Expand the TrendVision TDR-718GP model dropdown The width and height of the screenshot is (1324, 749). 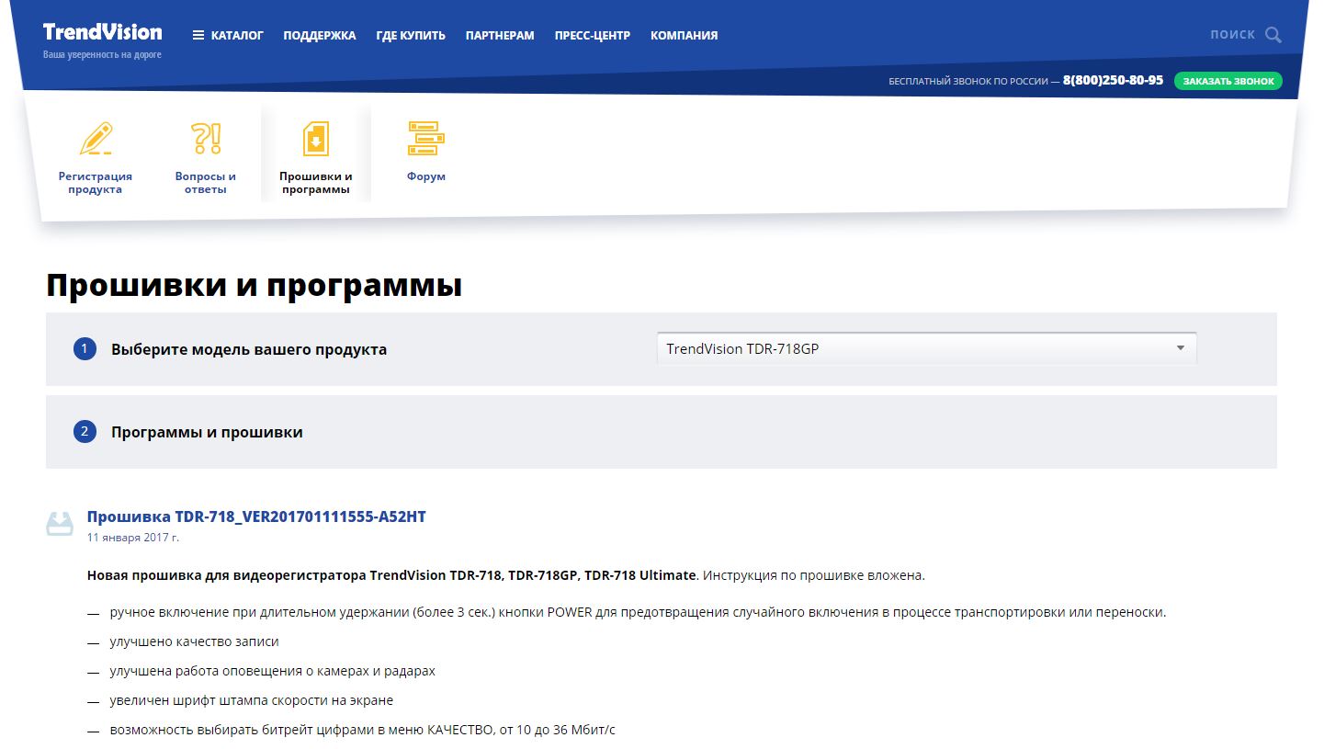pyautogui.click(x=919, y=349)
